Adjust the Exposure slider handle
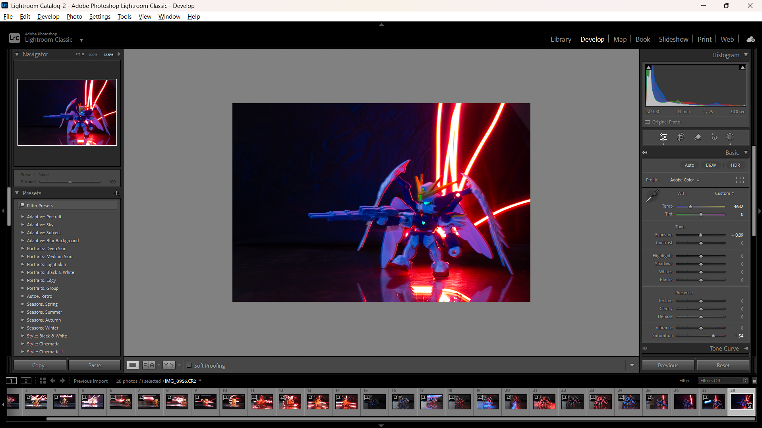Image resolution: width=762 pixels, height=428 pixels. 700,235
